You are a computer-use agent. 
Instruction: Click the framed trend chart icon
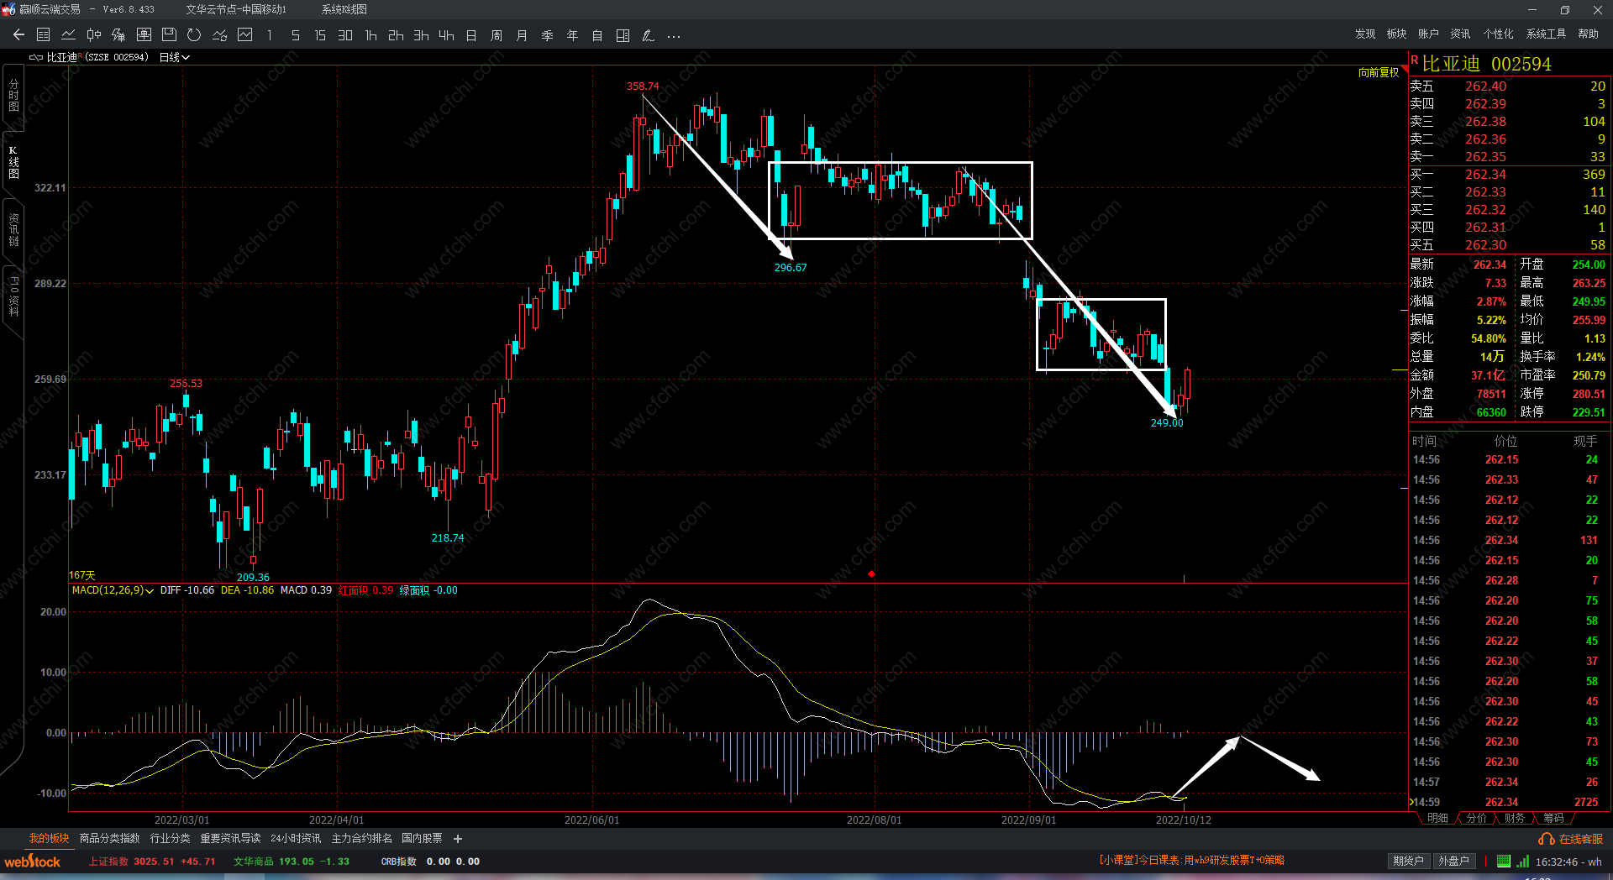tap(245, 35)
